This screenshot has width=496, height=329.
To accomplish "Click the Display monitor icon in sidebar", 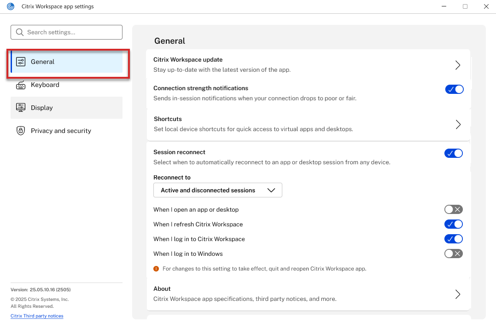I will pyautogui.click(x=21, y=108).
